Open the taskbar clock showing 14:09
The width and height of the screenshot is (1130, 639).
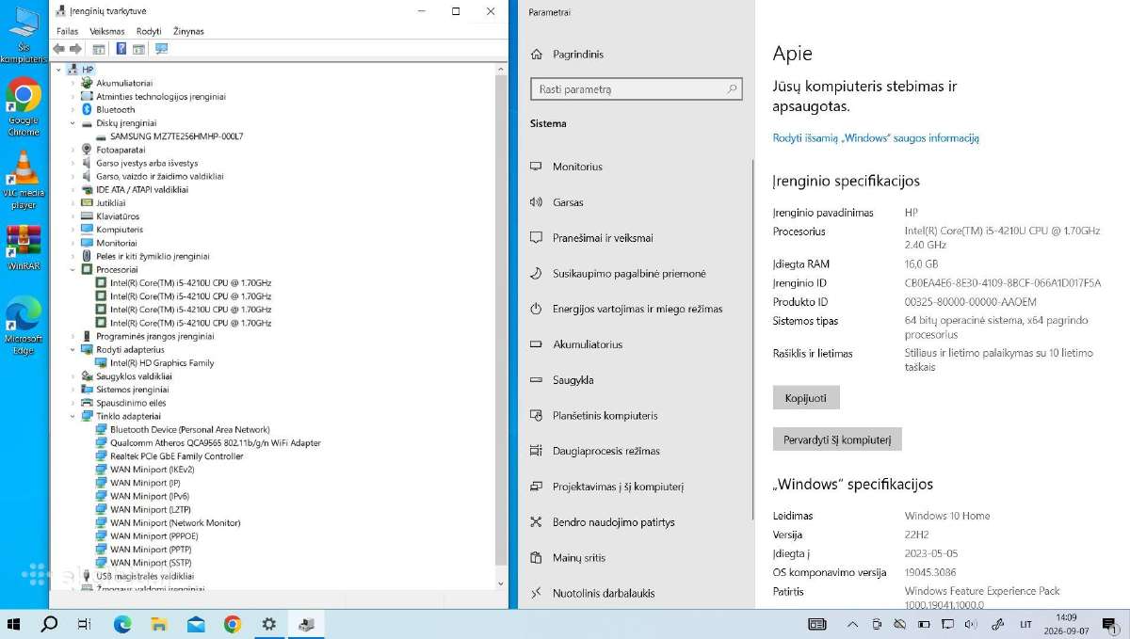click(1066, 624)
